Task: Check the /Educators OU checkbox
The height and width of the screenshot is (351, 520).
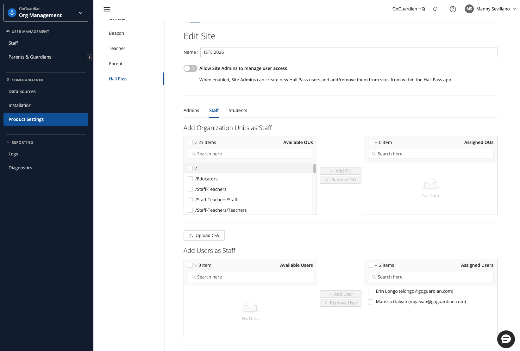Action: point(190,179)
